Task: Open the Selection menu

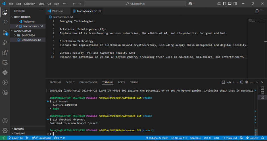Action: 30,4
